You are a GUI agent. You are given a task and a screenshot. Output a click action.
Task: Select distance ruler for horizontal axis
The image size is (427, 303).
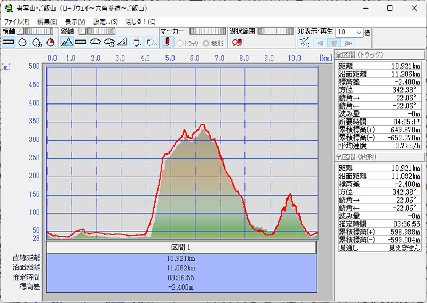point(8,42)
